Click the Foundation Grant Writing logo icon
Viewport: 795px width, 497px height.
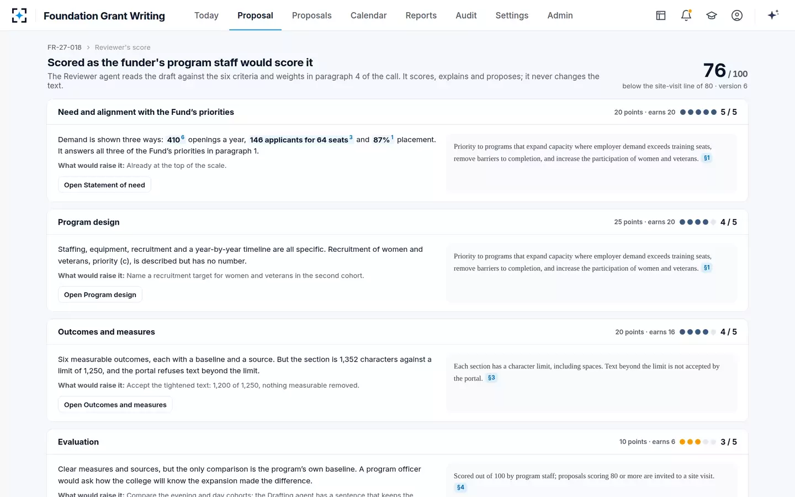click(x=19, y=15)
